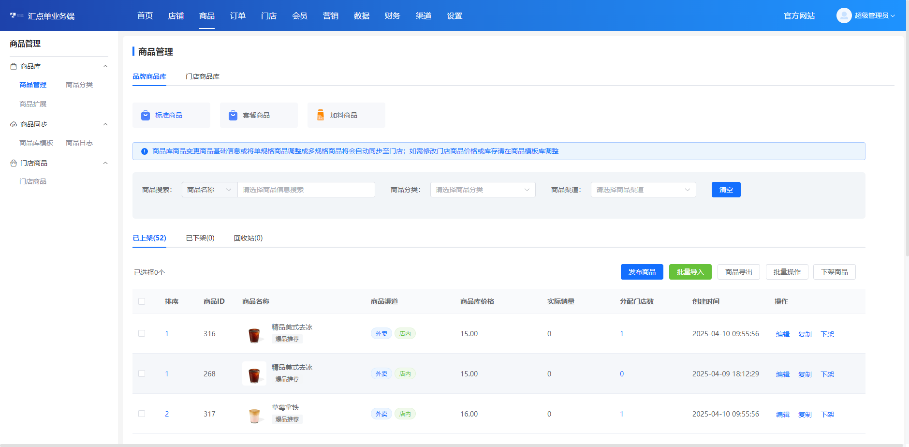
Task: Open 商品日志 in sidebar
Action: pyautogui.click(x=79, y=143)
